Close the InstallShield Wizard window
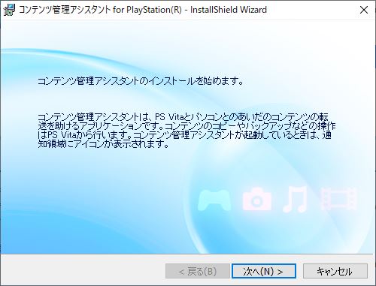The width and height of the screenshot is (376, 286). 364,10
